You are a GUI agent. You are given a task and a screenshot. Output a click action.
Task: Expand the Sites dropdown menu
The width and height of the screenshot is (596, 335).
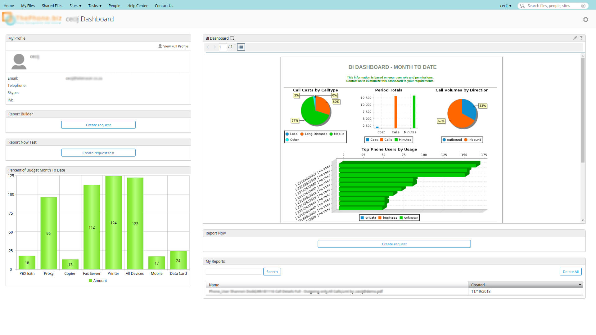[75, 6]
